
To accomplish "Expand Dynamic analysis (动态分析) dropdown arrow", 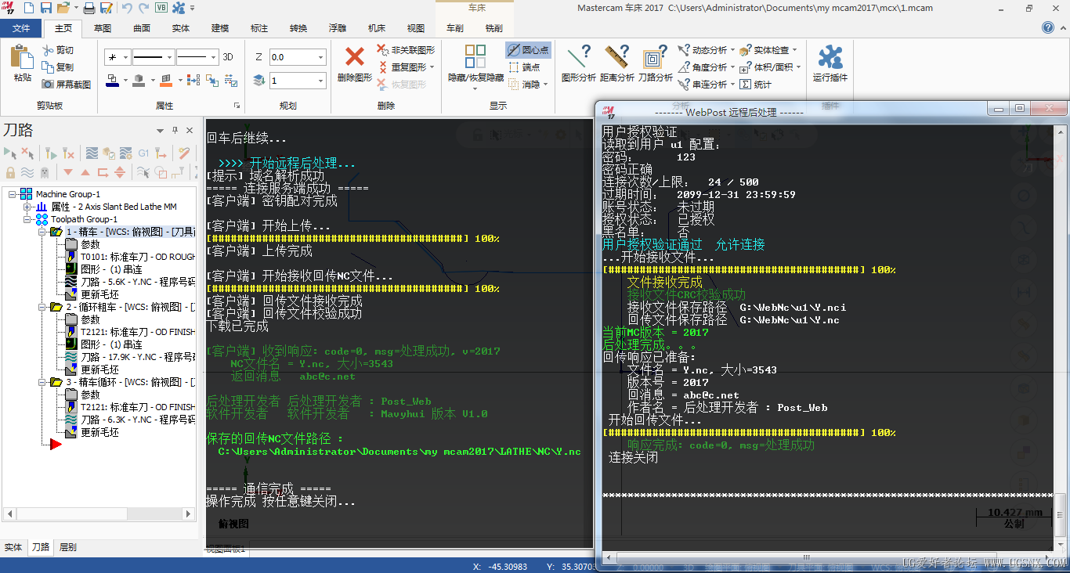I will [x=733, y=50].
